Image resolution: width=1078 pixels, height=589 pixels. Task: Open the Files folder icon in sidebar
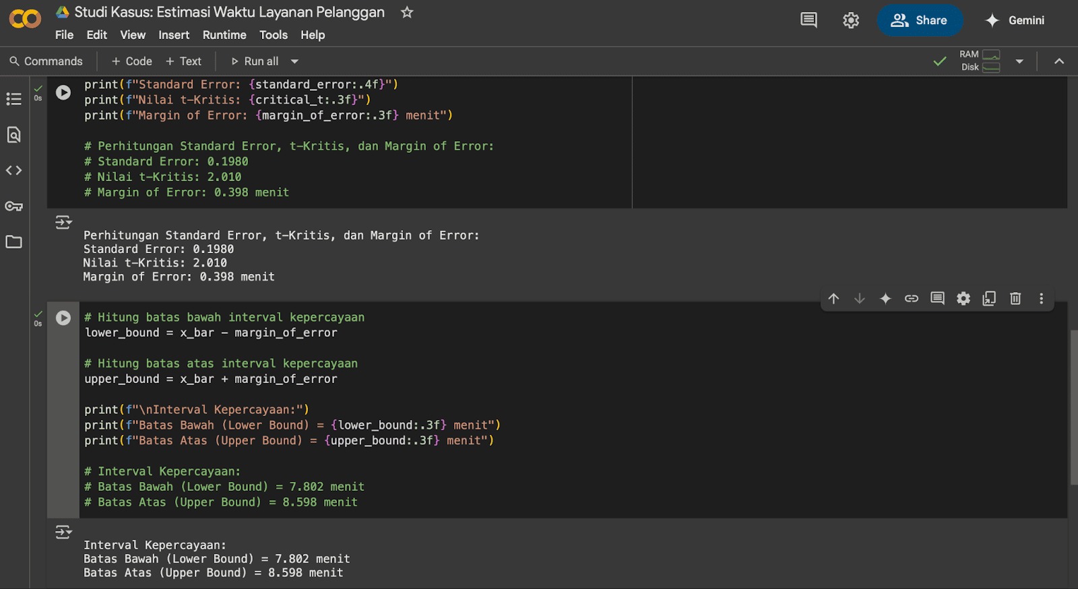tap(13, 242)
